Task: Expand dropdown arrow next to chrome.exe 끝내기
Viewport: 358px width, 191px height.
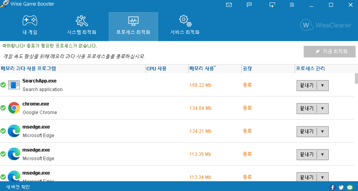Action: click(322, 109)
